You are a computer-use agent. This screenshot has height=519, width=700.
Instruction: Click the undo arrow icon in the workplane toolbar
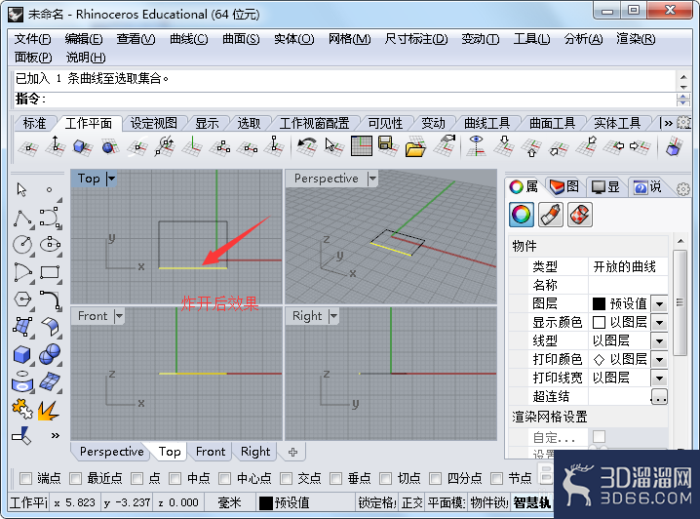(306, 145)
